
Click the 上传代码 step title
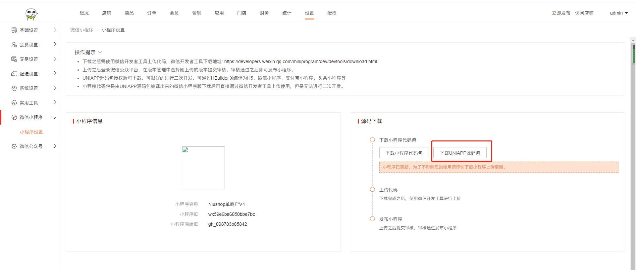(388, 190)
